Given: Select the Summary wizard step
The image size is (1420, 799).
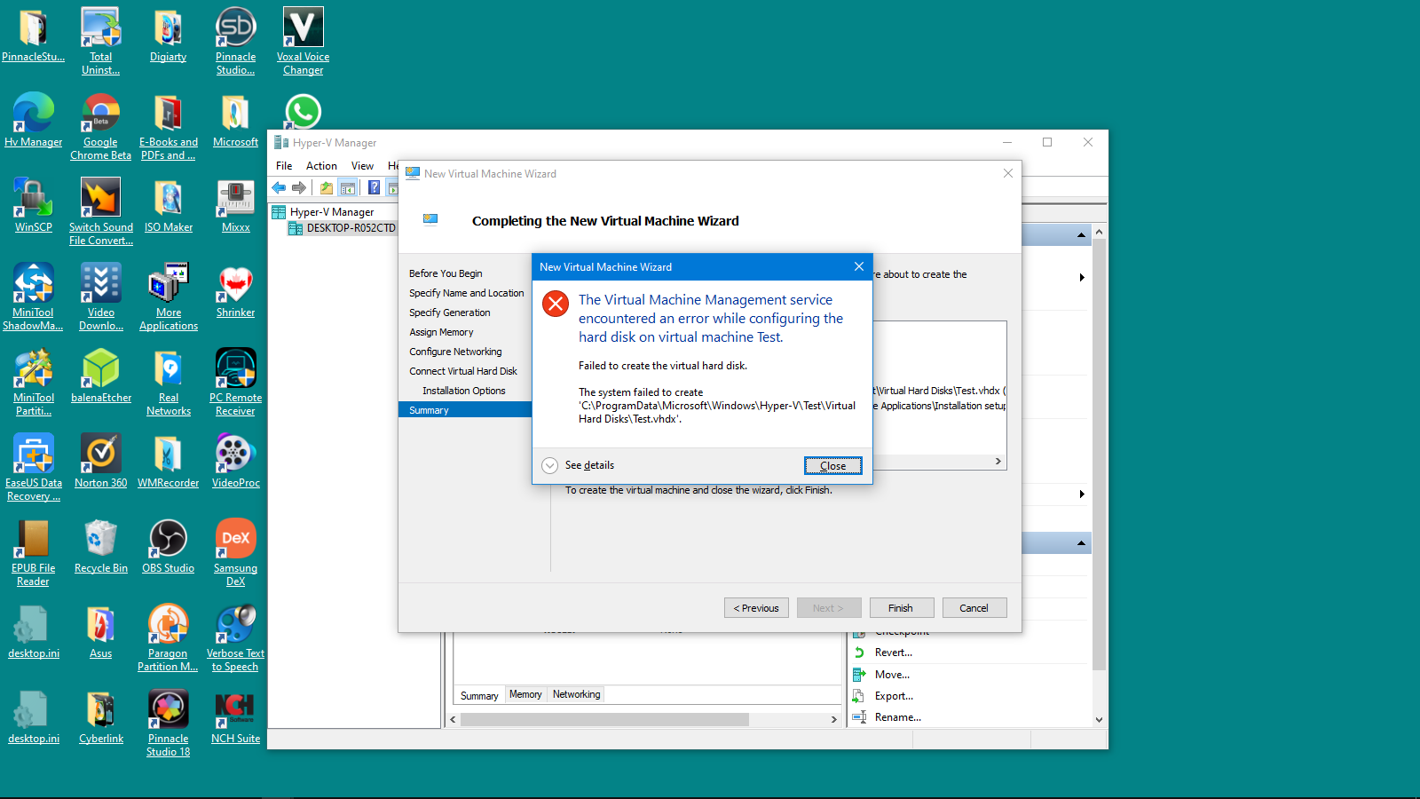Looking at the screenshot, I should [465, 410].
